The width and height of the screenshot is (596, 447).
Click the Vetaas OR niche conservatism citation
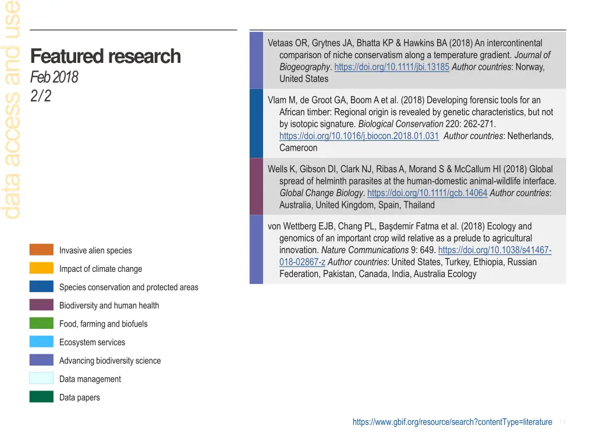(414, 61)
